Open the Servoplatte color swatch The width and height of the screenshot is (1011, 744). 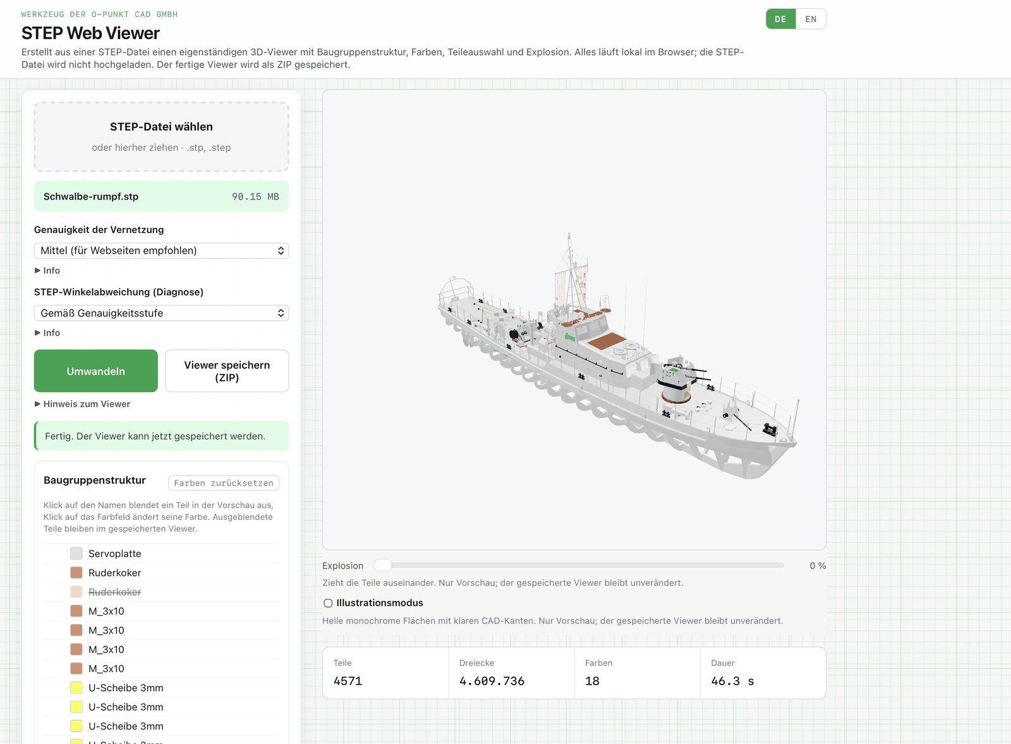coord(76,554)
